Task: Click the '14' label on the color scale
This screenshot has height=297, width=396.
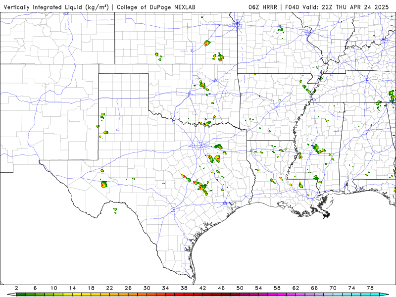Action: (72, 288)
